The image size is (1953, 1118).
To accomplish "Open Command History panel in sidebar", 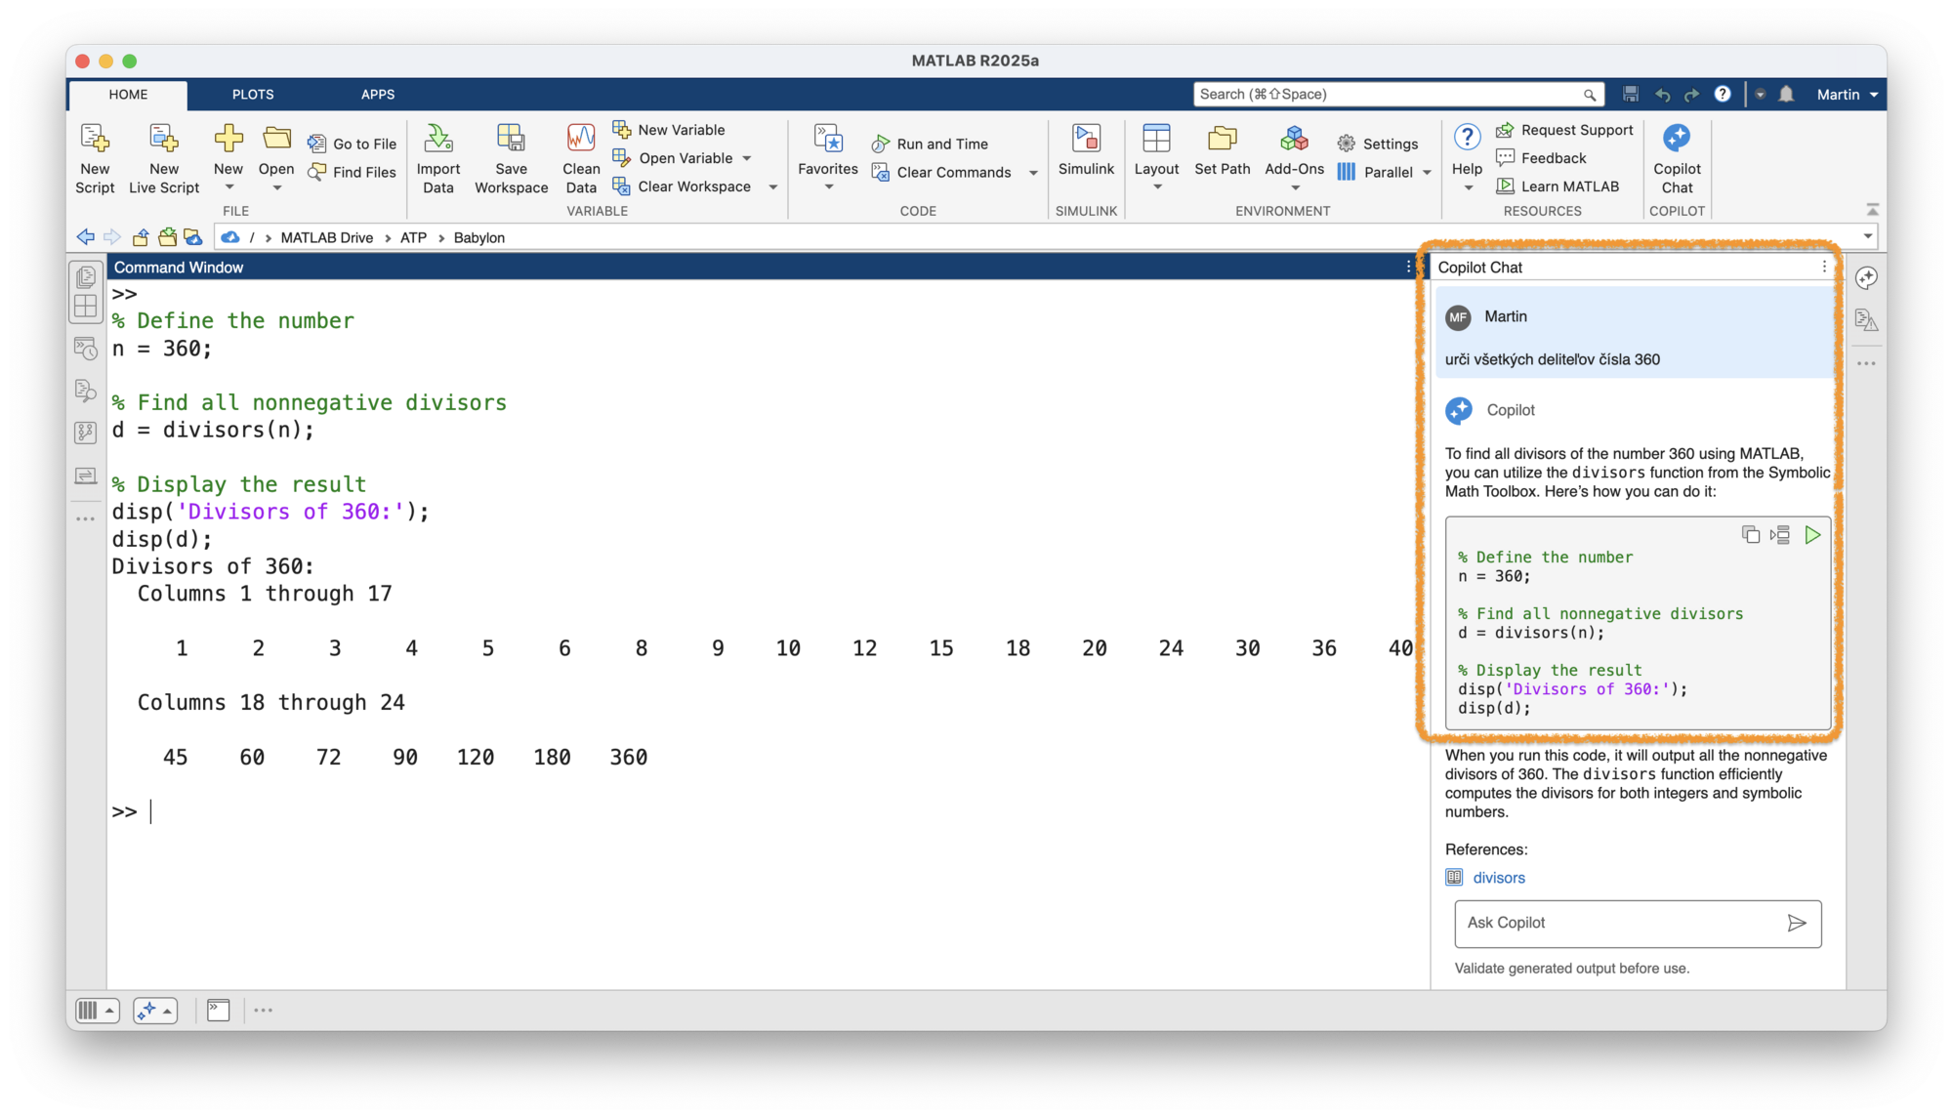I will pyautogui.click(x=86, y=349).
